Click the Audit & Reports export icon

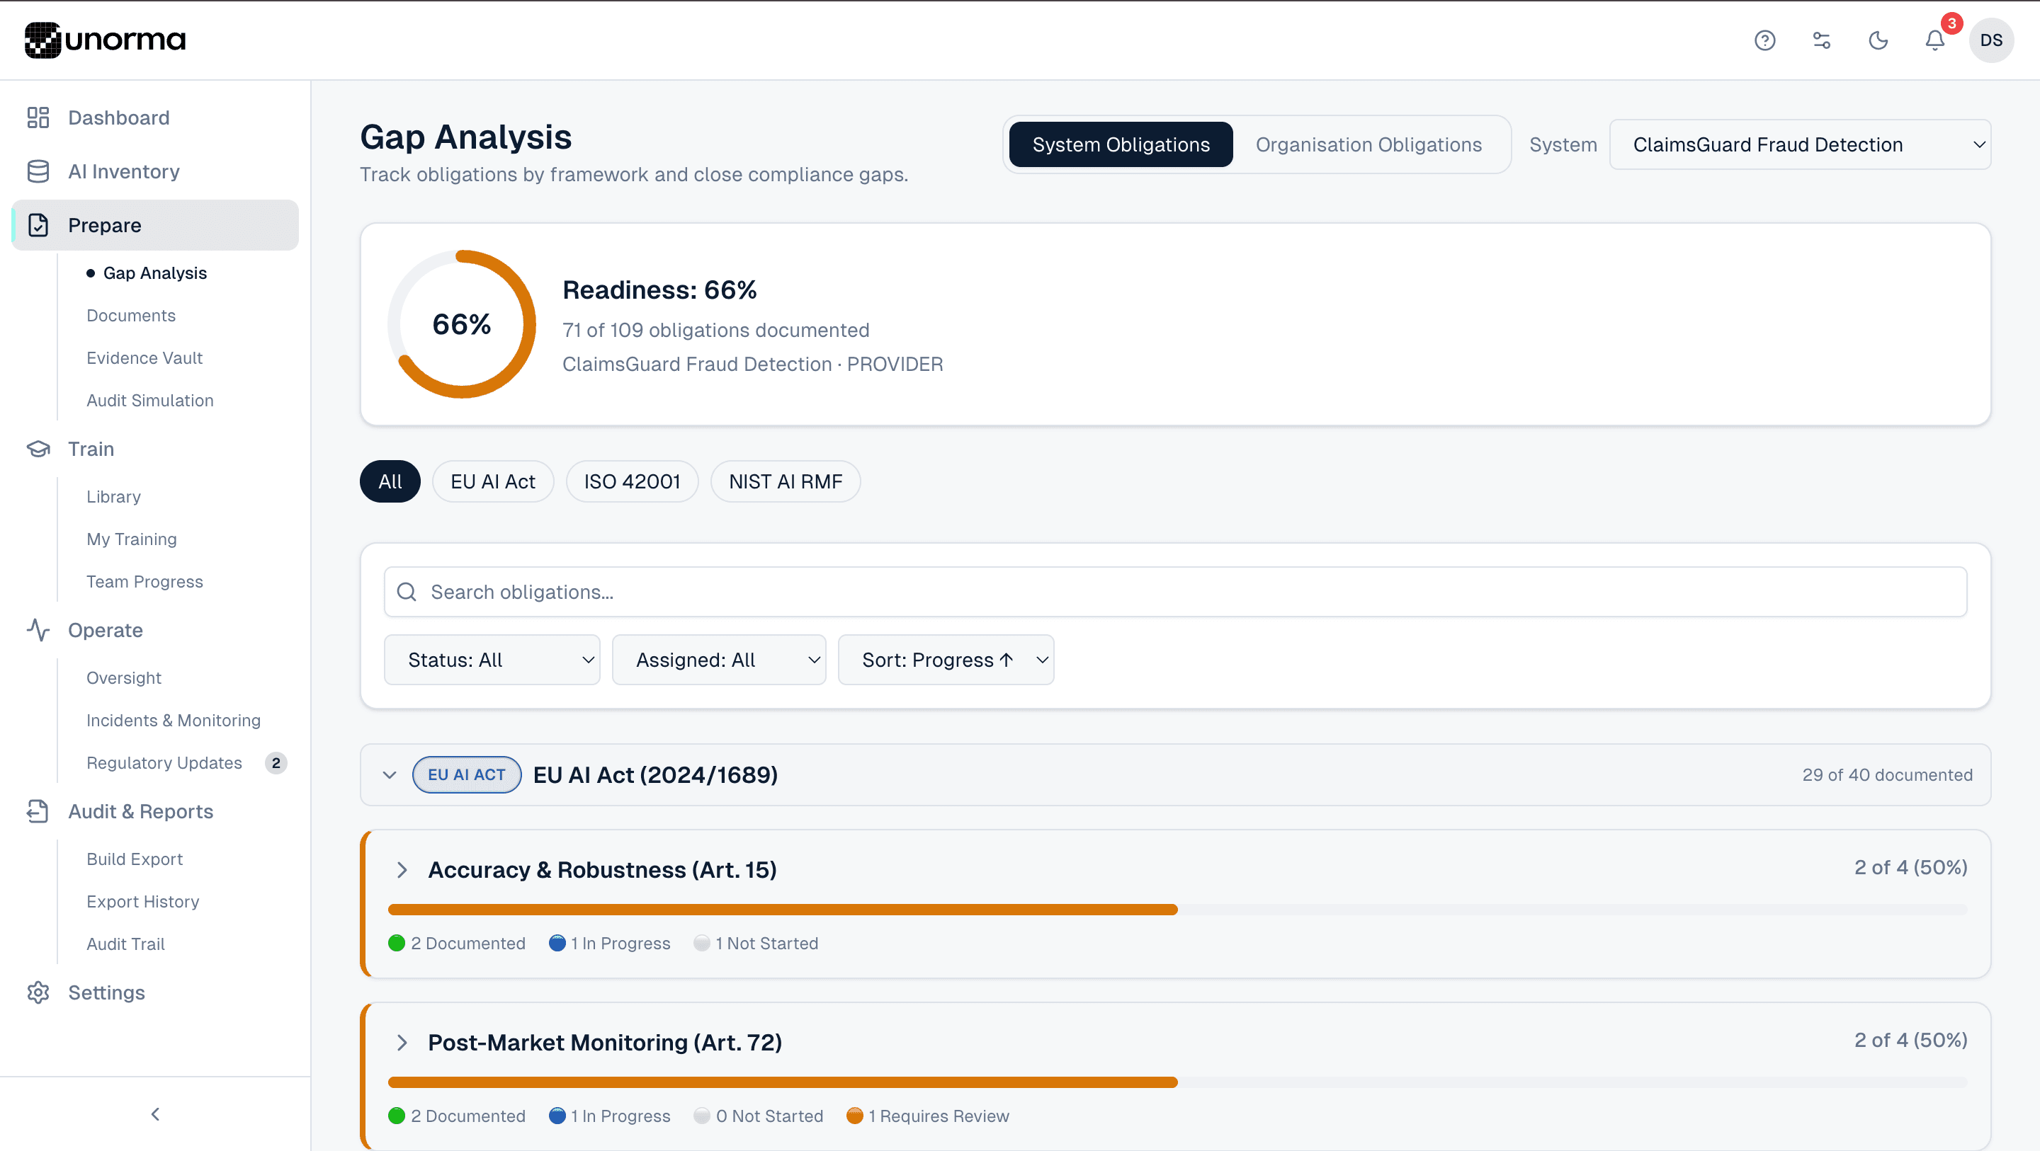(x=38, y=811)
